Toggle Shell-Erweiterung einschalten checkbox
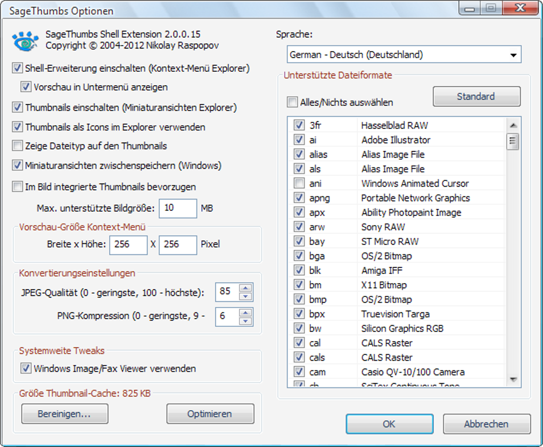The width and height of the screenshot is (543, 447). [18, 68]
